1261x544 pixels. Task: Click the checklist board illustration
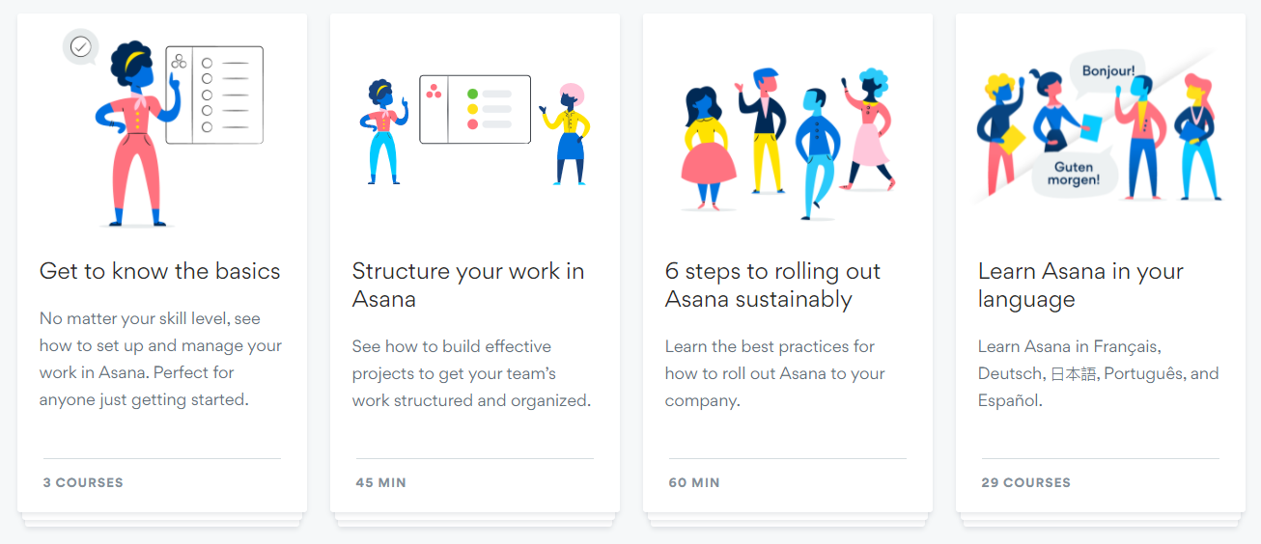(x=214, y=95)
